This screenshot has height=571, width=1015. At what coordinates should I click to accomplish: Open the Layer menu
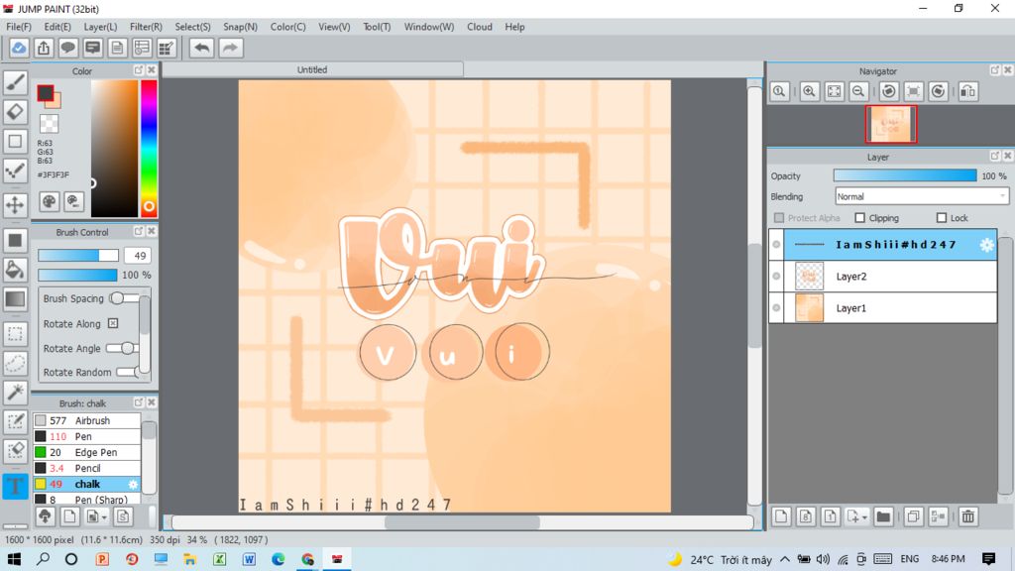click(100, 27)
